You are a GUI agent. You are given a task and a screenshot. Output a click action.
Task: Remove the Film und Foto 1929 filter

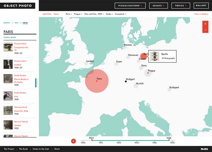point(103,14)
